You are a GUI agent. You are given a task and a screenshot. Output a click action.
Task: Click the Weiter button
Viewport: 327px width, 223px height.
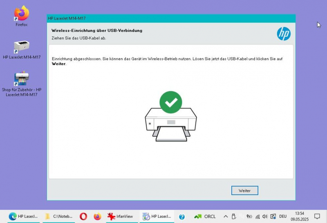point(244,190)
